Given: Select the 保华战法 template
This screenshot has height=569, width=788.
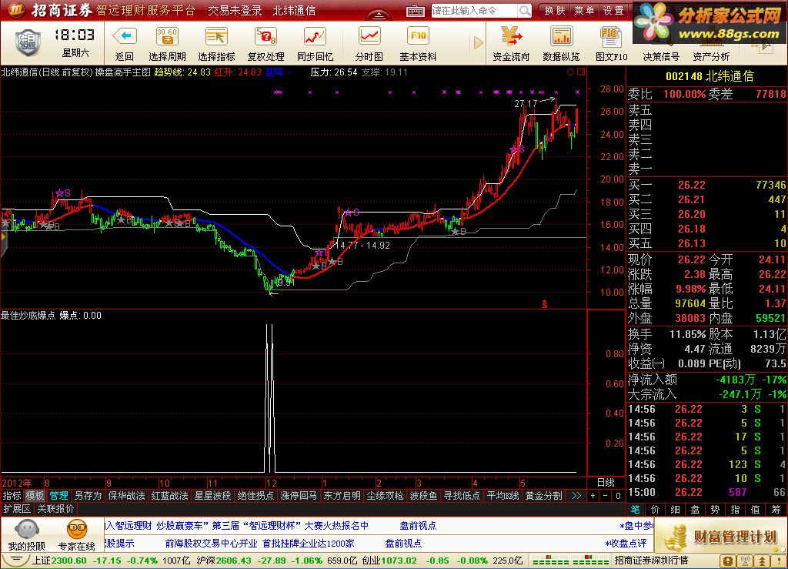Looking at the screenshot, I should point(127,496).
